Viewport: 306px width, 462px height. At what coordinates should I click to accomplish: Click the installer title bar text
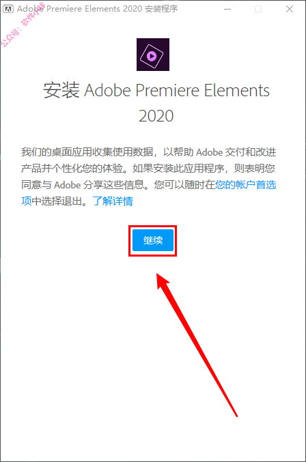point(97,9)
